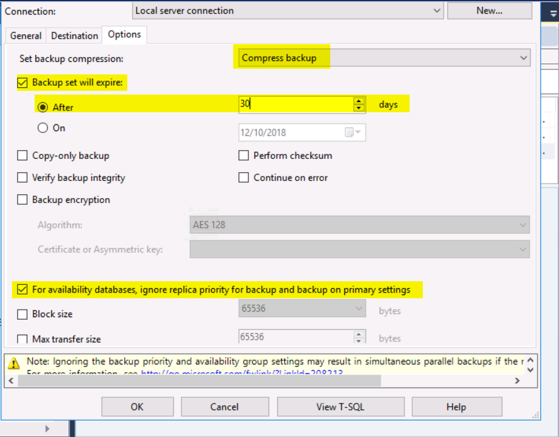
Task: Open the Set backup compression dropdown
Action: point(522,57)
